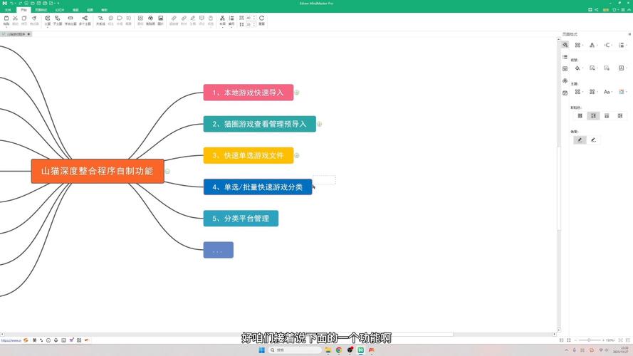Choose the first rainbow color mode
Viewport: 633px width, 356px height.
click(x=580, y=116)
